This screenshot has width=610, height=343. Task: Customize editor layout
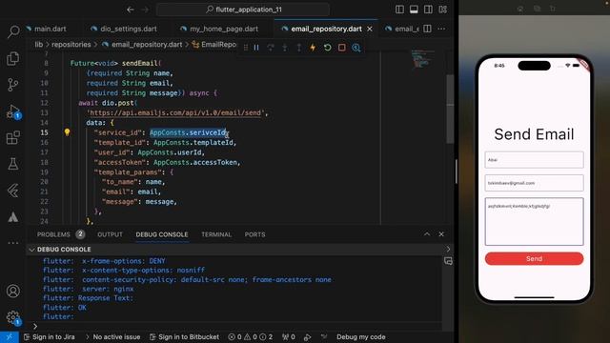point(442,10)
